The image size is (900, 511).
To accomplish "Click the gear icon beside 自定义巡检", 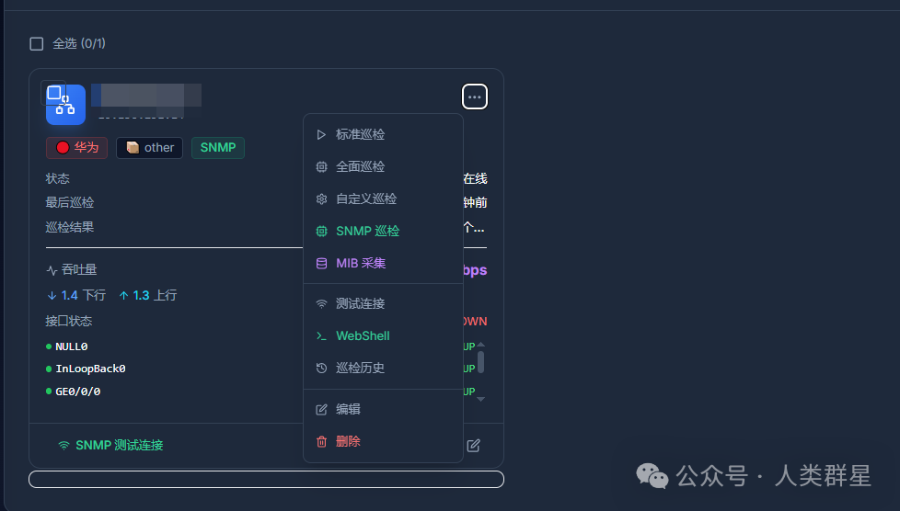I will point(321,199).
